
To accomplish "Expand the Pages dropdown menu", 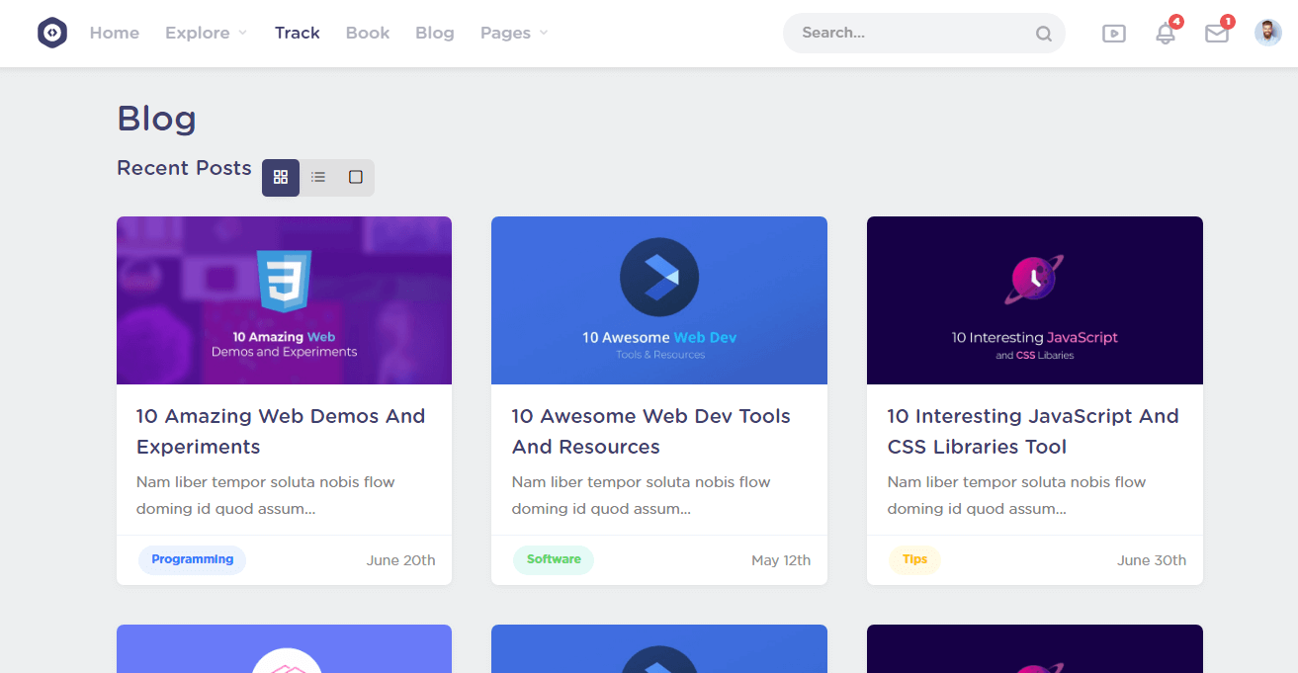I will coord(513,33).
